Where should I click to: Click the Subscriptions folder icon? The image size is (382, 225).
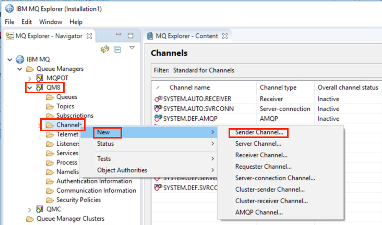coord(50,116)
